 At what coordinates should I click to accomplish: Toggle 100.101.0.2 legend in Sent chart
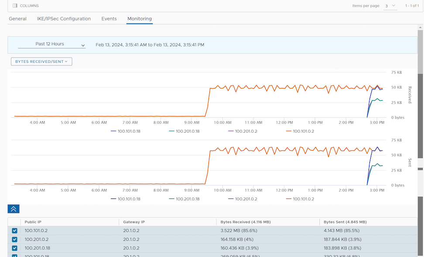(x=303, y=199)
